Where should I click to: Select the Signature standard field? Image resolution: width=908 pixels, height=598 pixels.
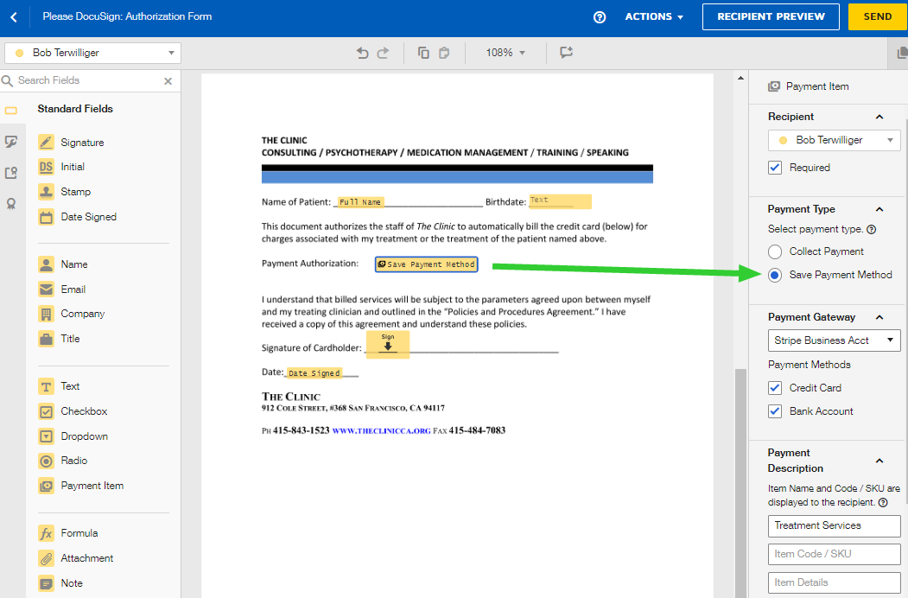82,143
